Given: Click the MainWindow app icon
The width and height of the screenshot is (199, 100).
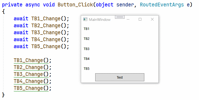Looking at the screenshot, I should pos(85,19).
